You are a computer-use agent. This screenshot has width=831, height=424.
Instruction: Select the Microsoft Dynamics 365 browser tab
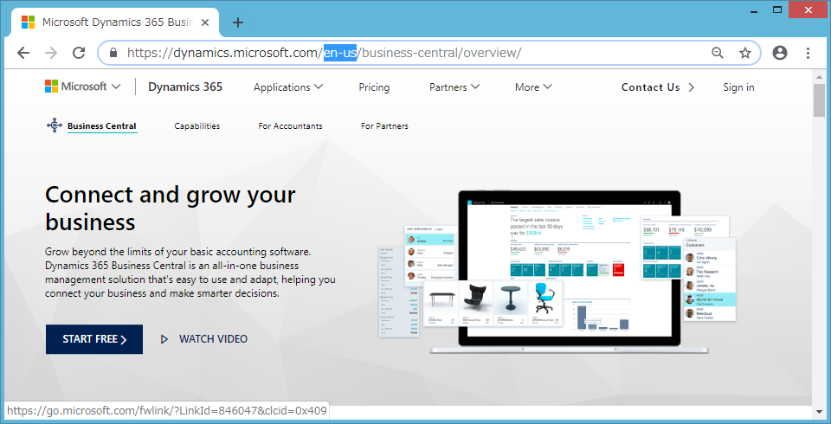pos(114,22)
